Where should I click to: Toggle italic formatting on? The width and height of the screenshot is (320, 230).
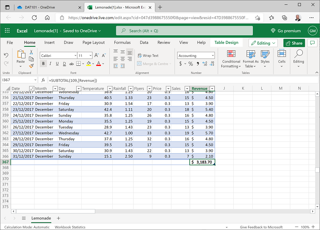50,63
